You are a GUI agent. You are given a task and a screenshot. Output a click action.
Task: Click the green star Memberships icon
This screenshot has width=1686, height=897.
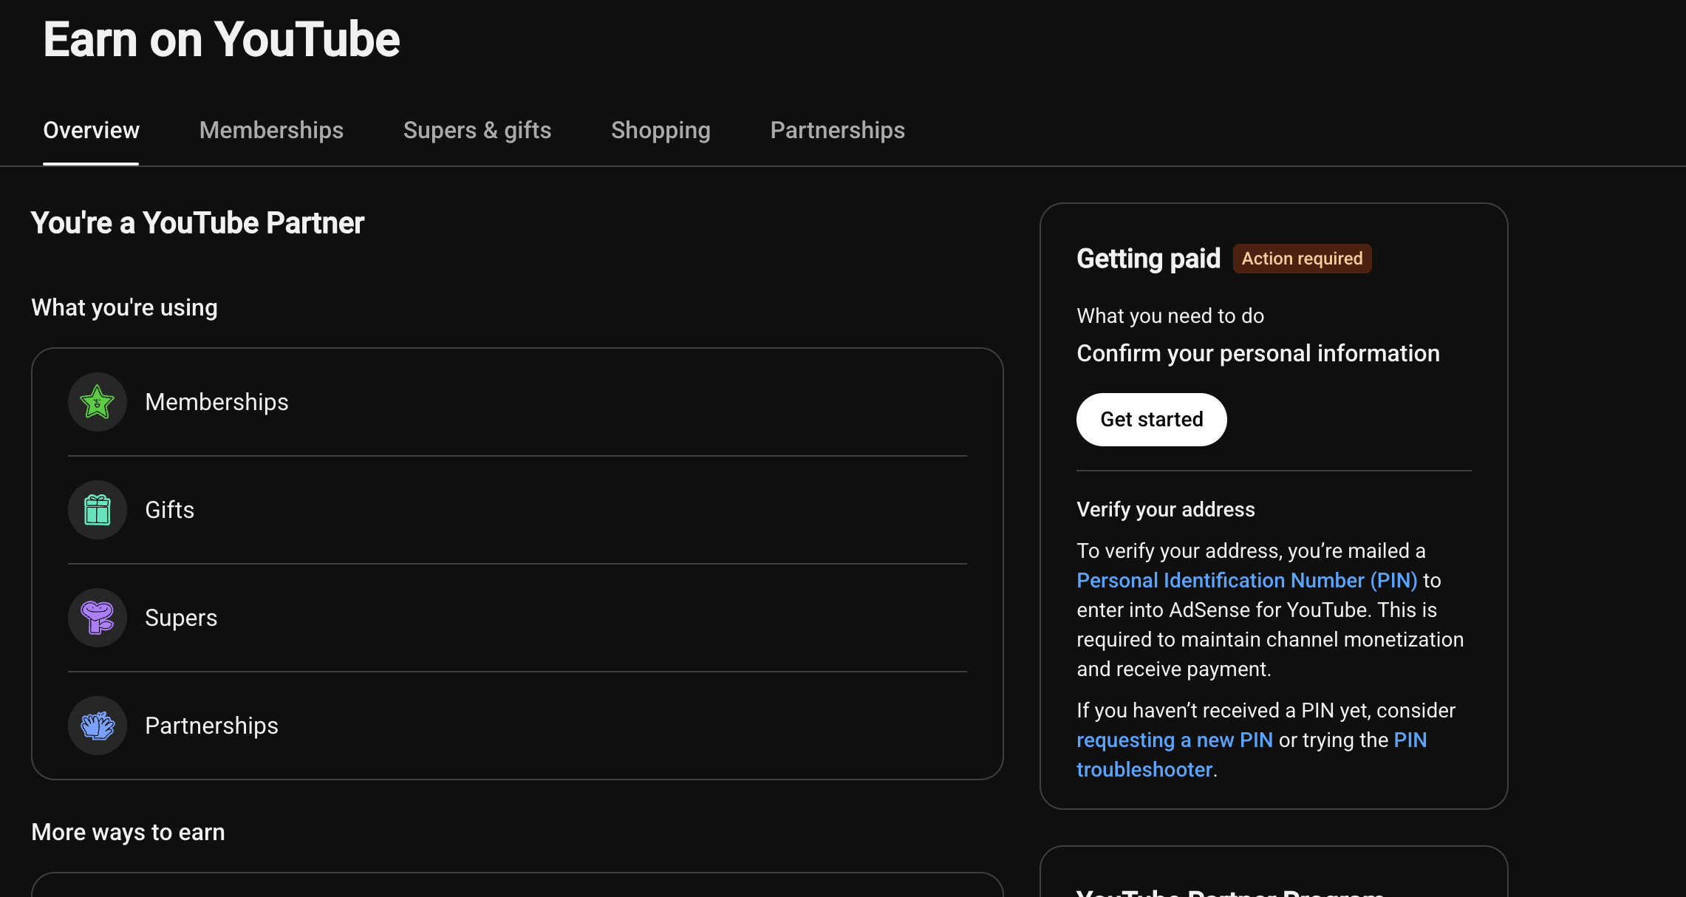(98, 402)
